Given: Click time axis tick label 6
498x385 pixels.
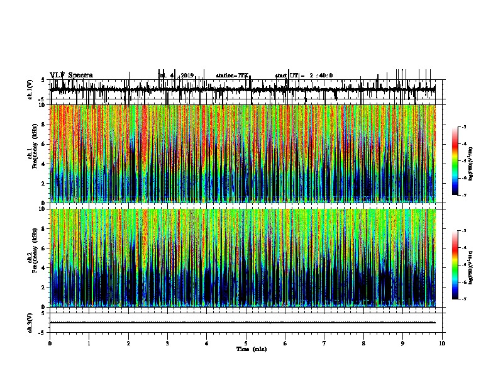Looking at the screenshot, I should [x=285, y=343].
